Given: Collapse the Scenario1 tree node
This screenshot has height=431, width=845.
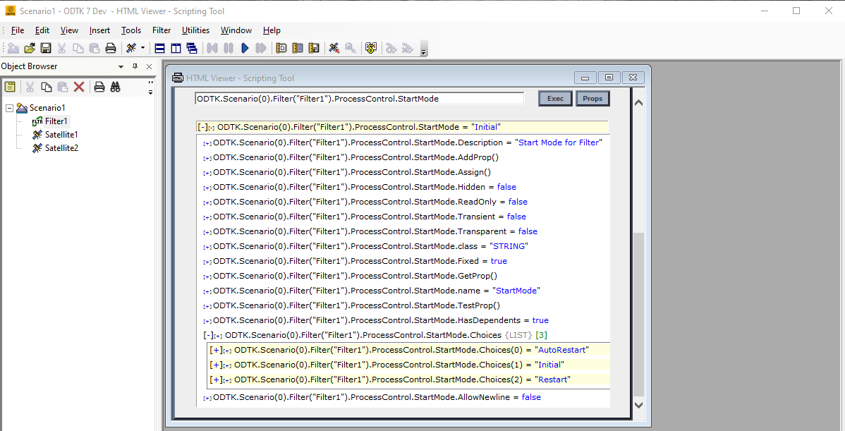Looking at the screenshot, I should (x=9, y=109).
